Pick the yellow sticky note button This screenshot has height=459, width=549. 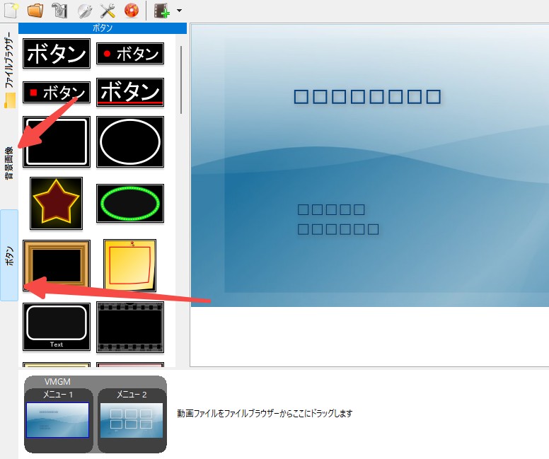point(130,265)
